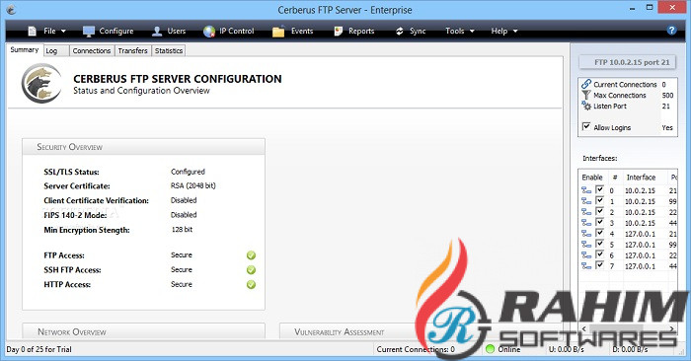This screenshot has height=361, width=691.
Task: Click the FTP Access green checkmark
Action: [x=251, y=255]
